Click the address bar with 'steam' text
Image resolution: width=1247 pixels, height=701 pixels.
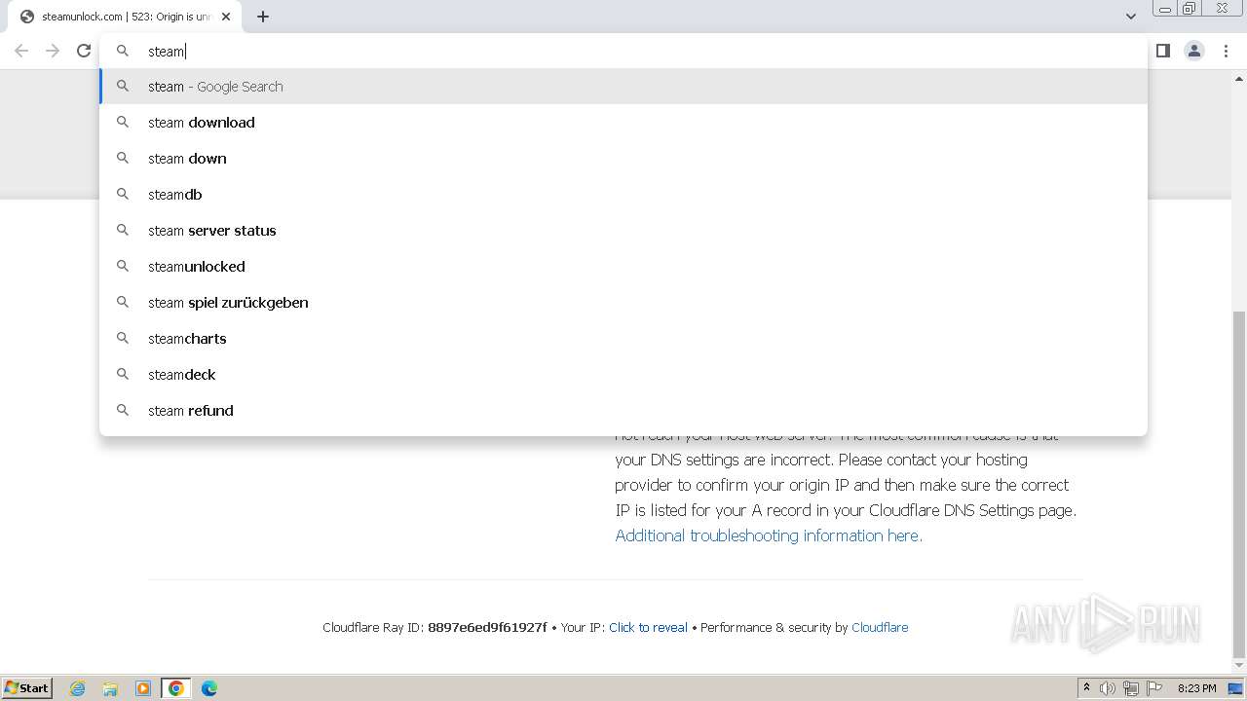click(623, 51)
